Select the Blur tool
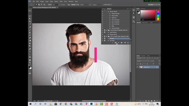Screen dimensions: 189x106 click(x=30, y=43)
